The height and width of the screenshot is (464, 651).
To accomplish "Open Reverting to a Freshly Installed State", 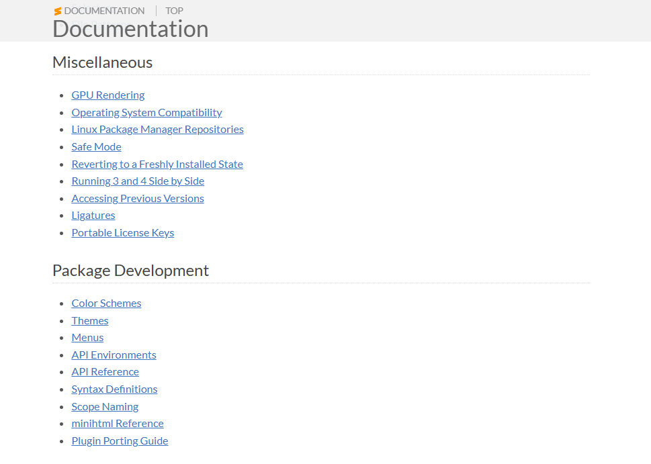I will coord(157,165).
